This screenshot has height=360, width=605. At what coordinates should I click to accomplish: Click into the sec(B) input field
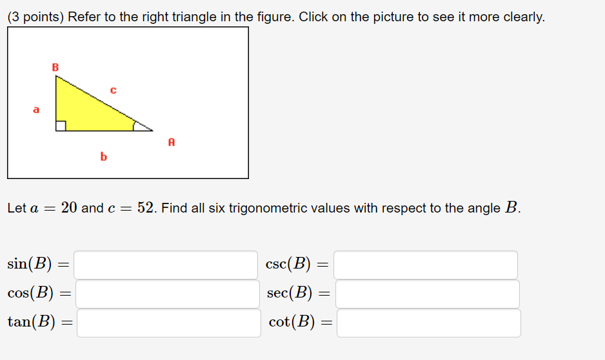click(427, 294)
